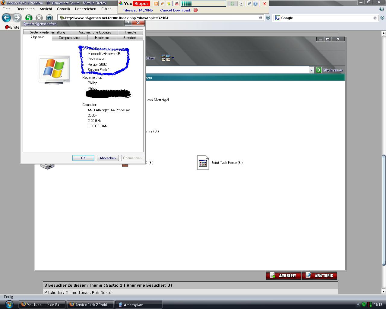The height and width of the screenshot is (309, 386).
Task: Click the Google search engine icon
Action: (x=277, y=18)
